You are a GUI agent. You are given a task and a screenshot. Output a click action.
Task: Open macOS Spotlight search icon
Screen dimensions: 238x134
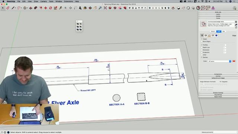pos(226,1)
